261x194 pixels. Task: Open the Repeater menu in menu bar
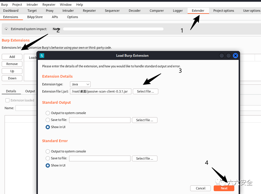(x=49, y=5)
